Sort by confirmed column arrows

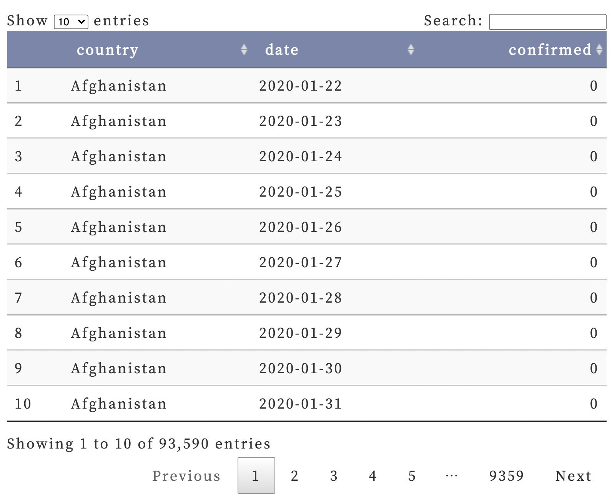click(599, 50)
